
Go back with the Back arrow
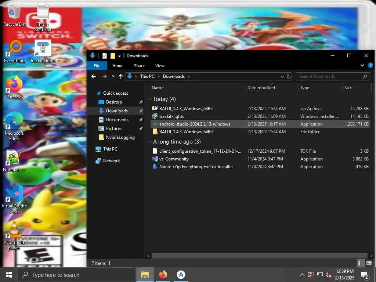pyautogui.click(x=94, y=76)
